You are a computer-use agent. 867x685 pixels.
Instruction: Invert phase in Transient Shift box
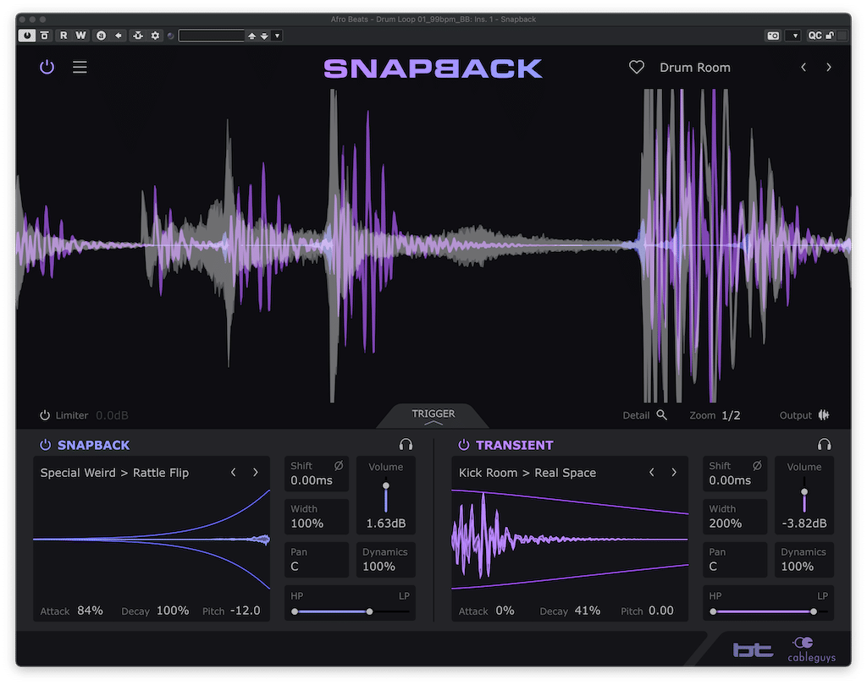point(757,466)
